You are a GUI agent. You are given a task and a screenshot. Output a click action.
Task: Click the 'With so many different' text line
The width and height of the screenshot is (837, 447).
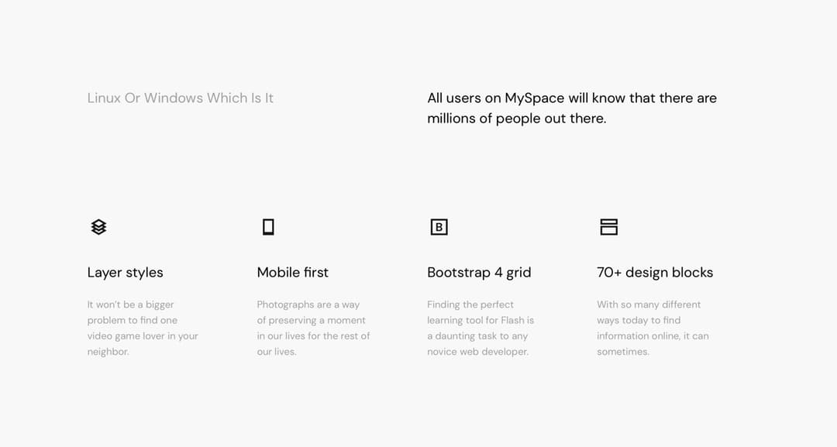coord(648,304)
